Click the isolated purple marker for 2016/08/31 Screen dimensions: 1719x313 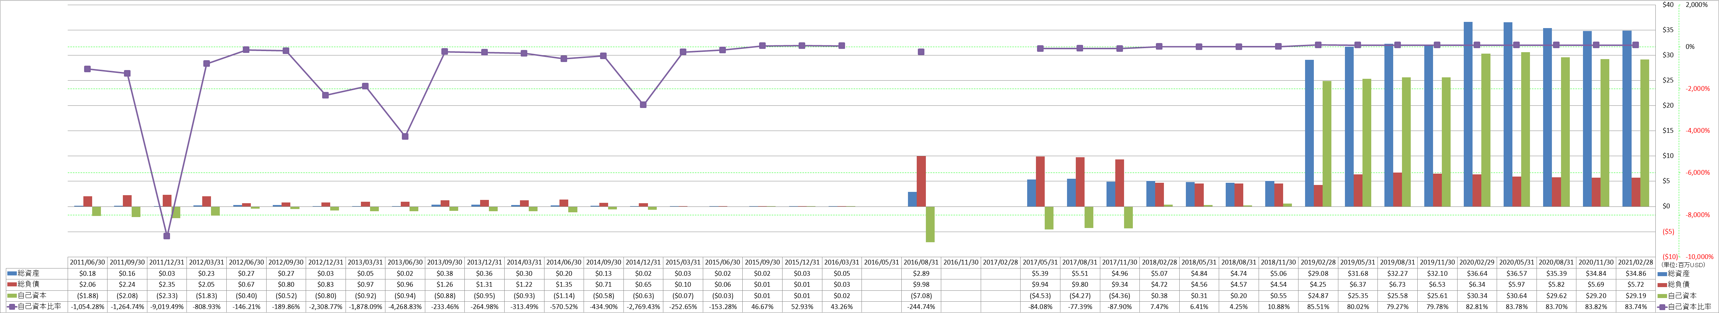[921, 51]
